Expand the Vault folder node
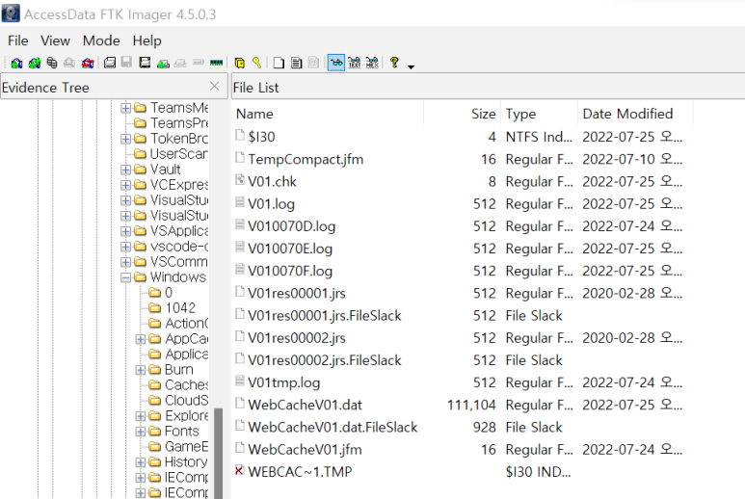 click(x=125, y=170)
